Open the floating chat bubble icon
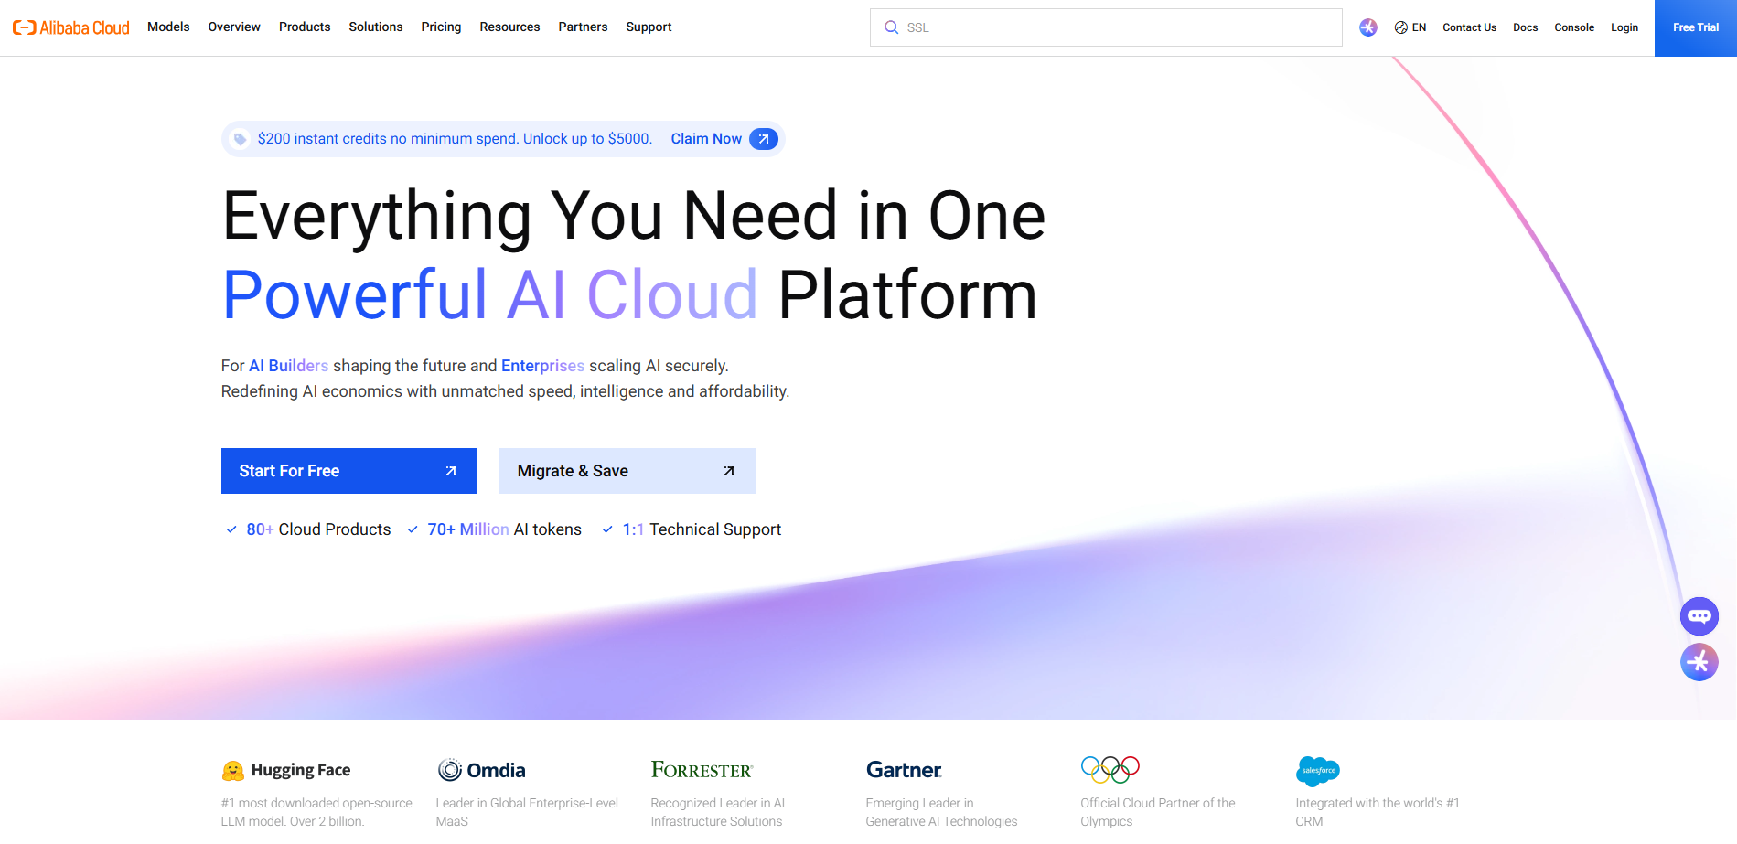 tap(1699, 616)
